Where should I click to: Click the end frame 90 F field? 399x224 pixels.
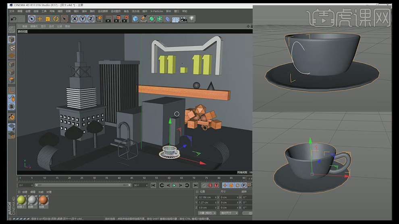tap(141, 185)
